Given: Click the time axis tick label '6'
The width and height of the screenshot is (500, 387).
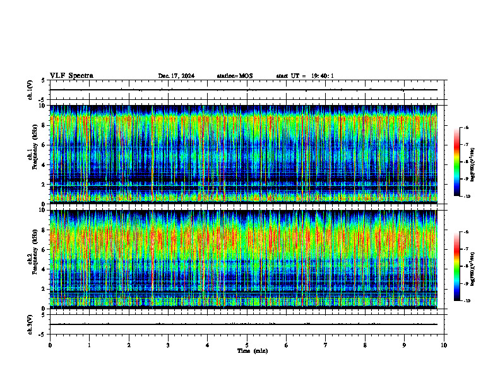Looking at the screenshot, I should pos(287,345).
